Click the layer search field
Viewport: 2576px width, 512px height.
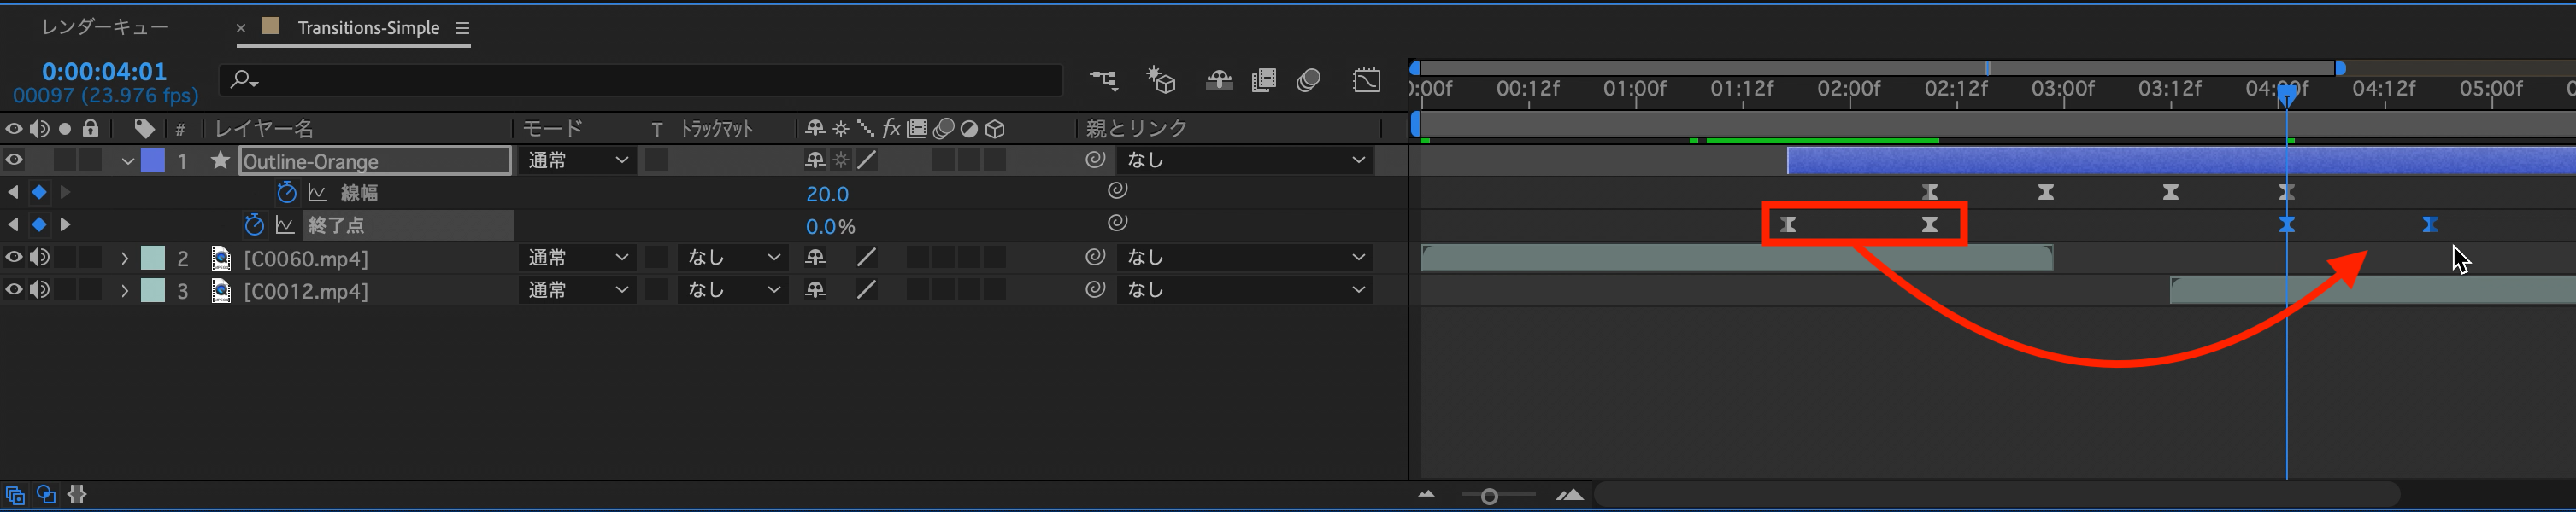pos(640,80)
